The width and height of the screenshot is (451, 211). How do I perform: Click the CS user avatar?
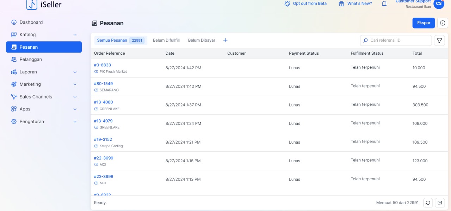439,4
